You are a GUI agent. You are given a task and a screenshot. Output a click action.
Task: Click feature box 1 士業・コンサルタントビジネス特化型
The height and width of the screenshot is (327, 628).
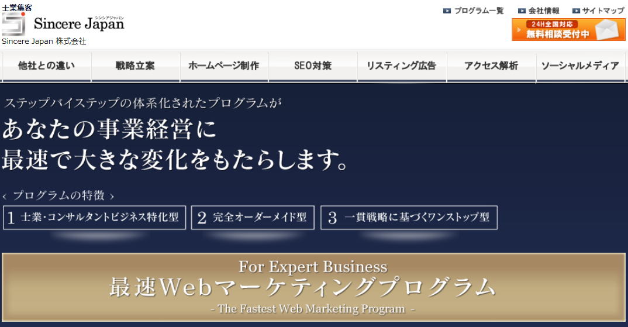(94, 218)
